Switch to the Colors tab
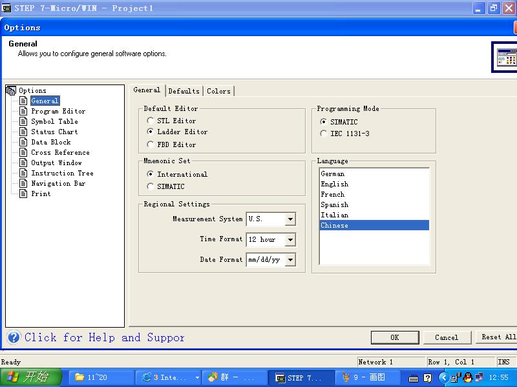This screenshot has height=387, width=517. click(218, 91)
